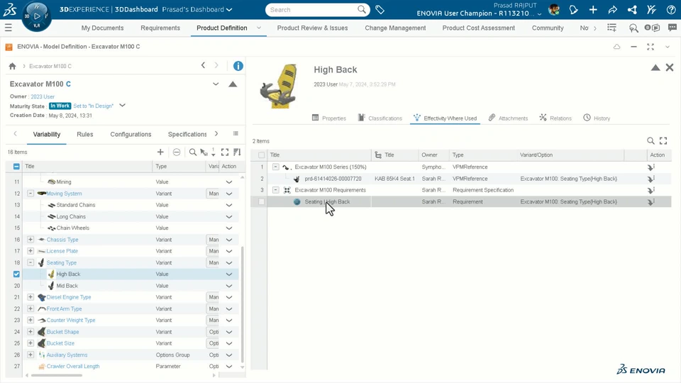The image size is (681, 383).
Task: Expand the Chassis Type variant
Action: pyautogui.click(x=31, y=239)
